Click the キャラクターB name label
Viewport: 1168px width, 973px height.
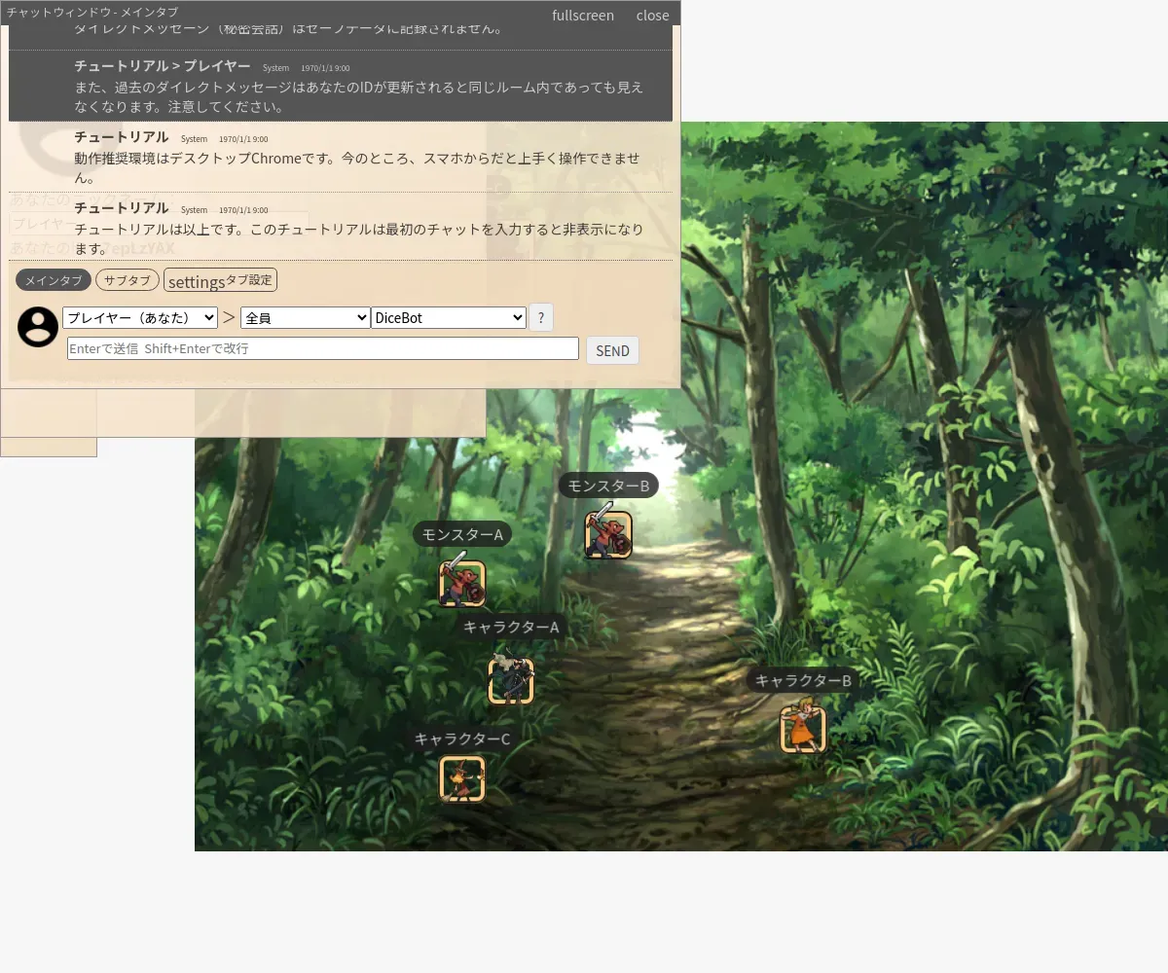(803, 680)
